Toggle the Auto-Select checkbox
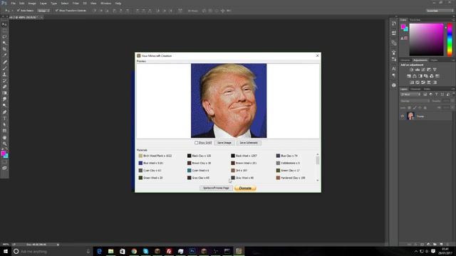The height and width of the screenshot is (256, 456). [x=18, y=11]
